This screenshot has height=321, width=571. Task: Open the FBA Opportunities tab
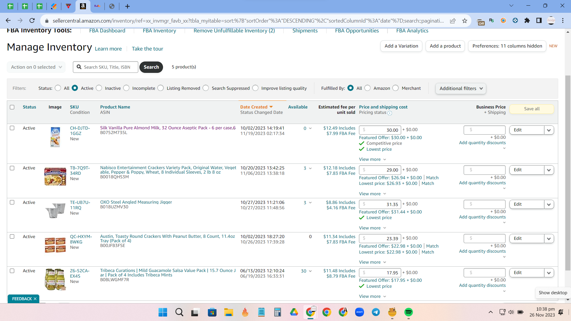click(x=357, y=31)
